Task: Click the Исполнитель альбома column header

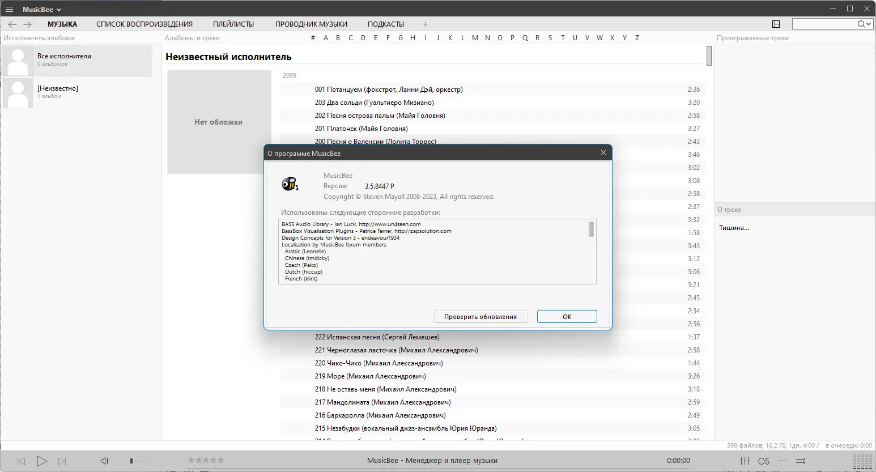Action: [39, 38]
